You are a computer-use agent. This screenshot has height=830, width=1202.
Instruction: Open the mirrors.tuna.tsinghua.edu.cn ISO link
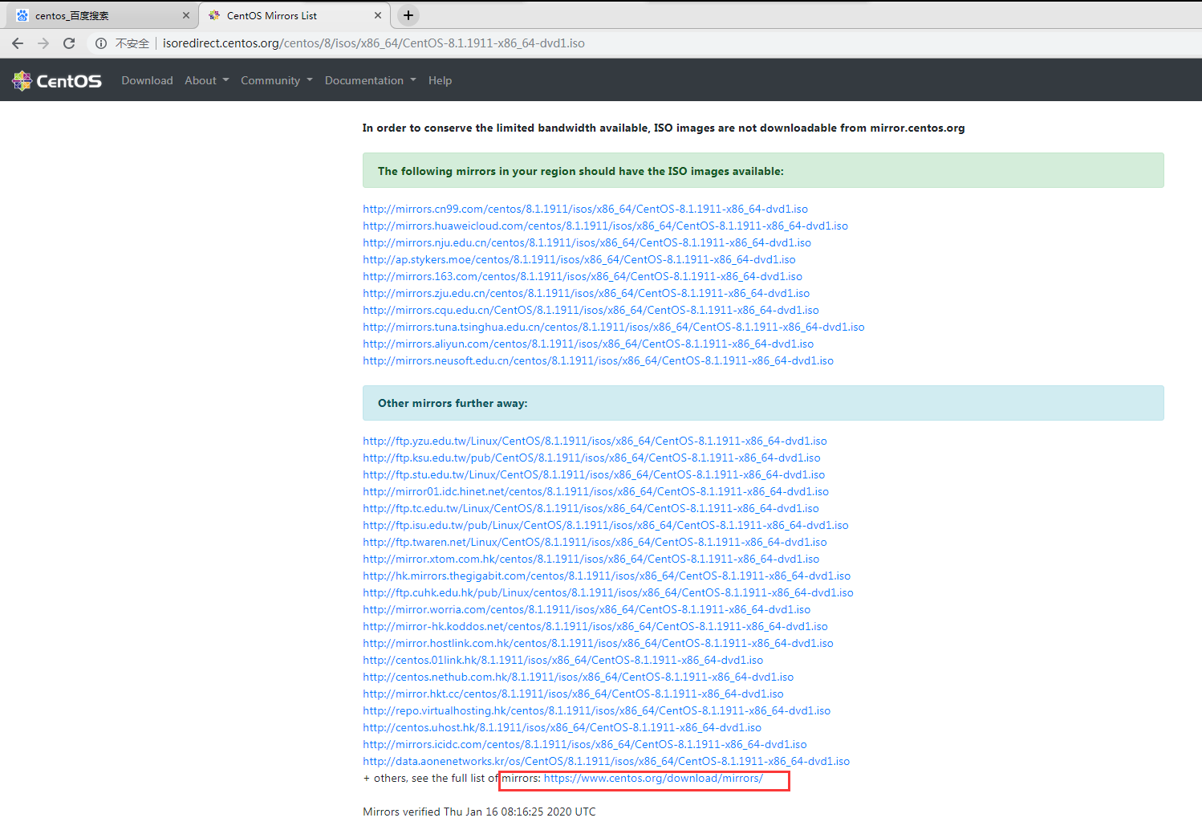click(x=614, y=327)
